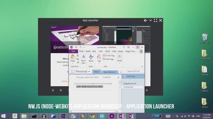
Task: Open the Recycle Bin desktop icon
Action: coord(205,38)
